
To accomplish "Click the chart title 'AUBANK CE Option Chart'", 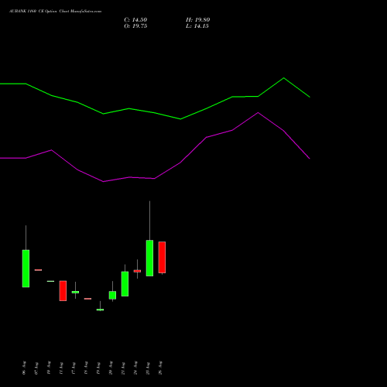I will [x=55, y=12].
